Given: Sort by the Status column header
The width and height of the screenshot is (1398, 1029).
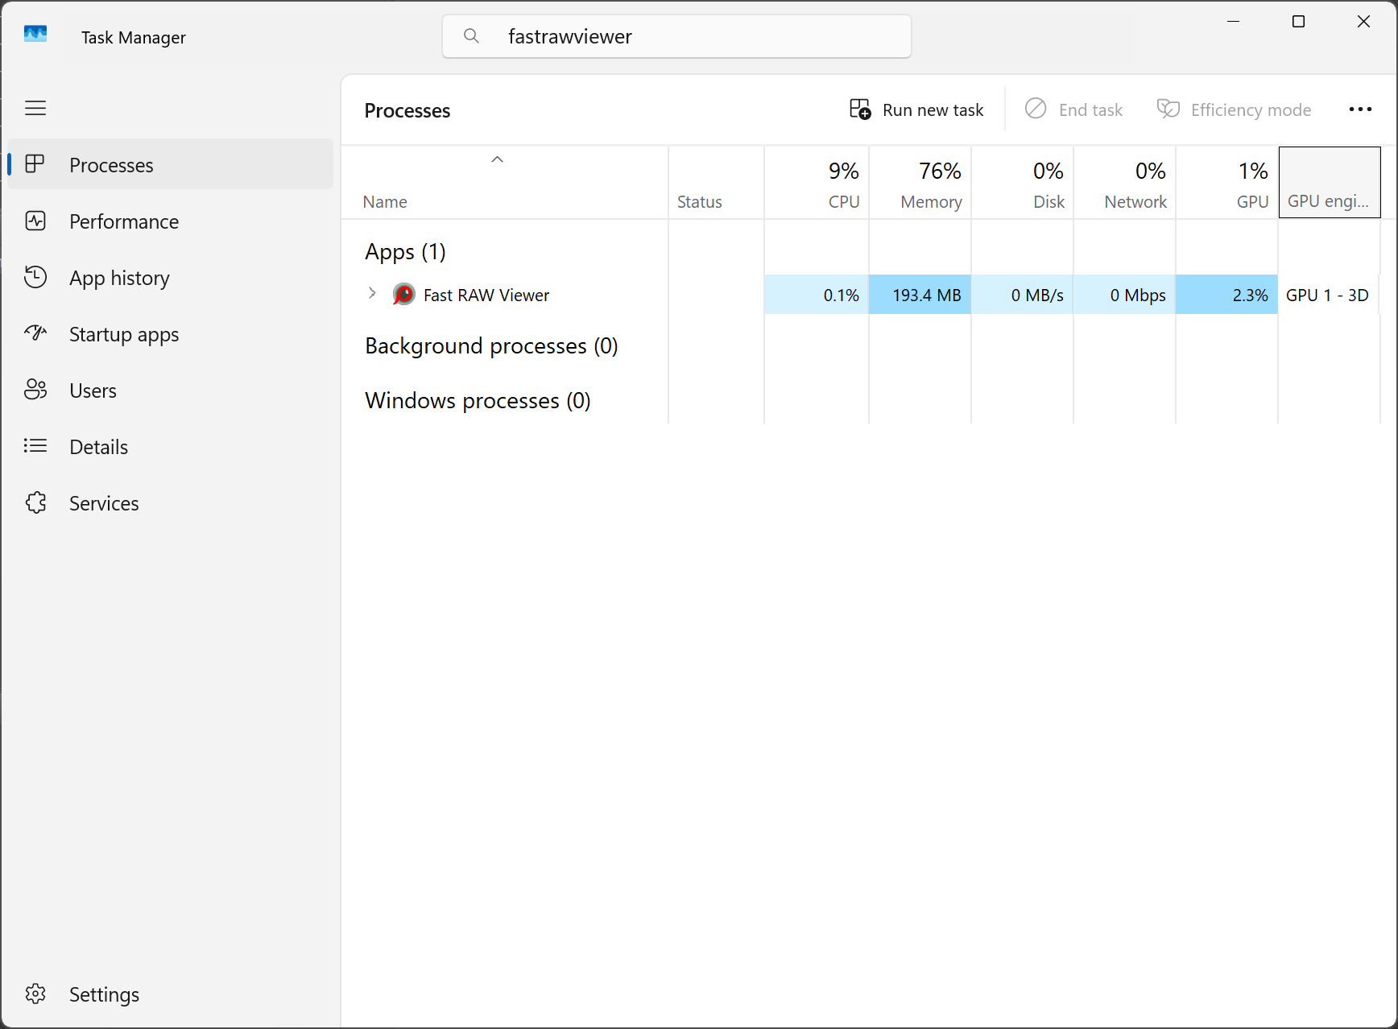Looking at the screenshot, I should (716, 183).
